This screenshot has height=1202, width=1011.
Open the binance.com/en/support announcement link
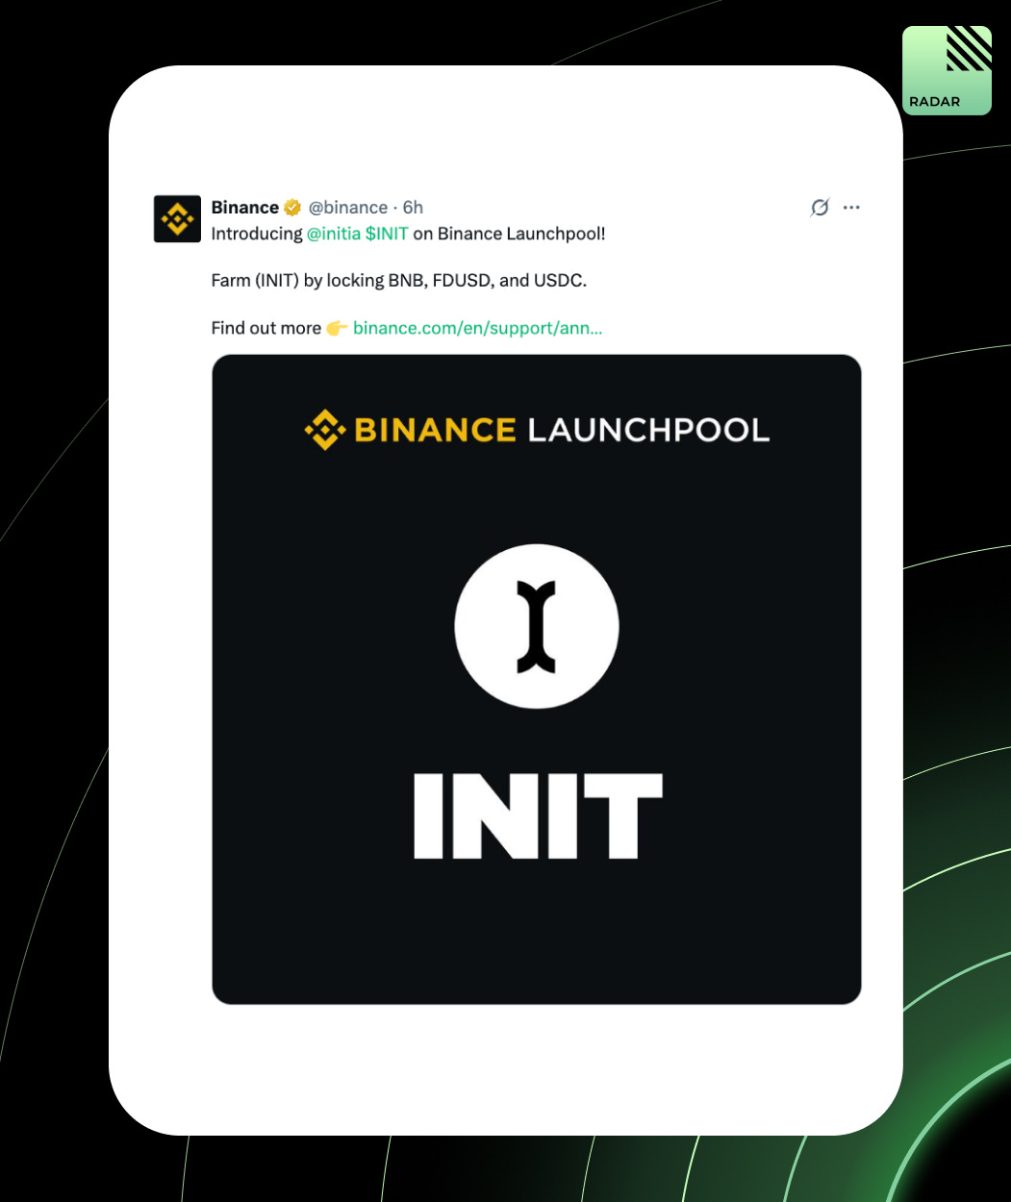point(478,328)
